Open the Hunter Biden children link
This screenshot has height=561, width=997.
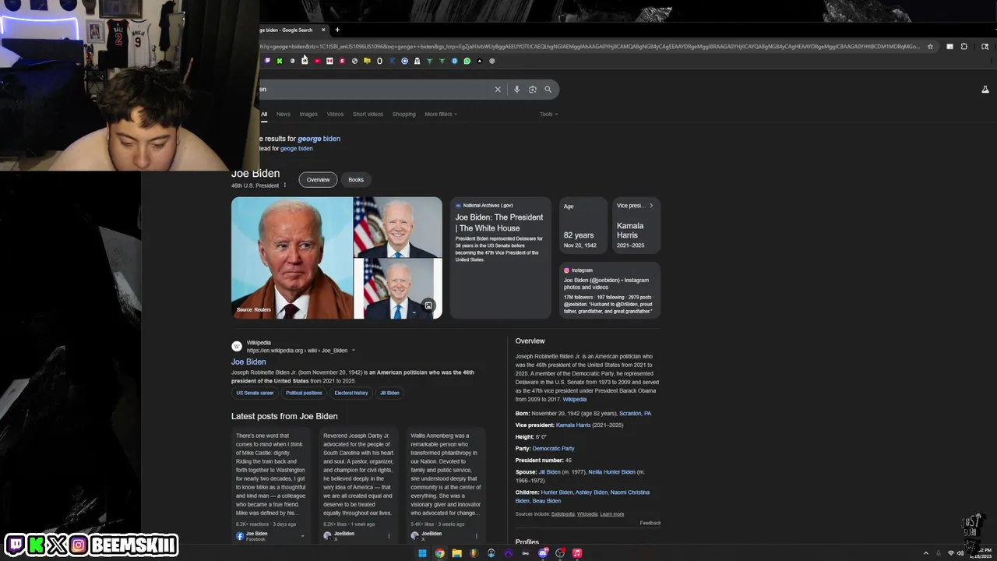pyautogui.click(x=556, y=492)
